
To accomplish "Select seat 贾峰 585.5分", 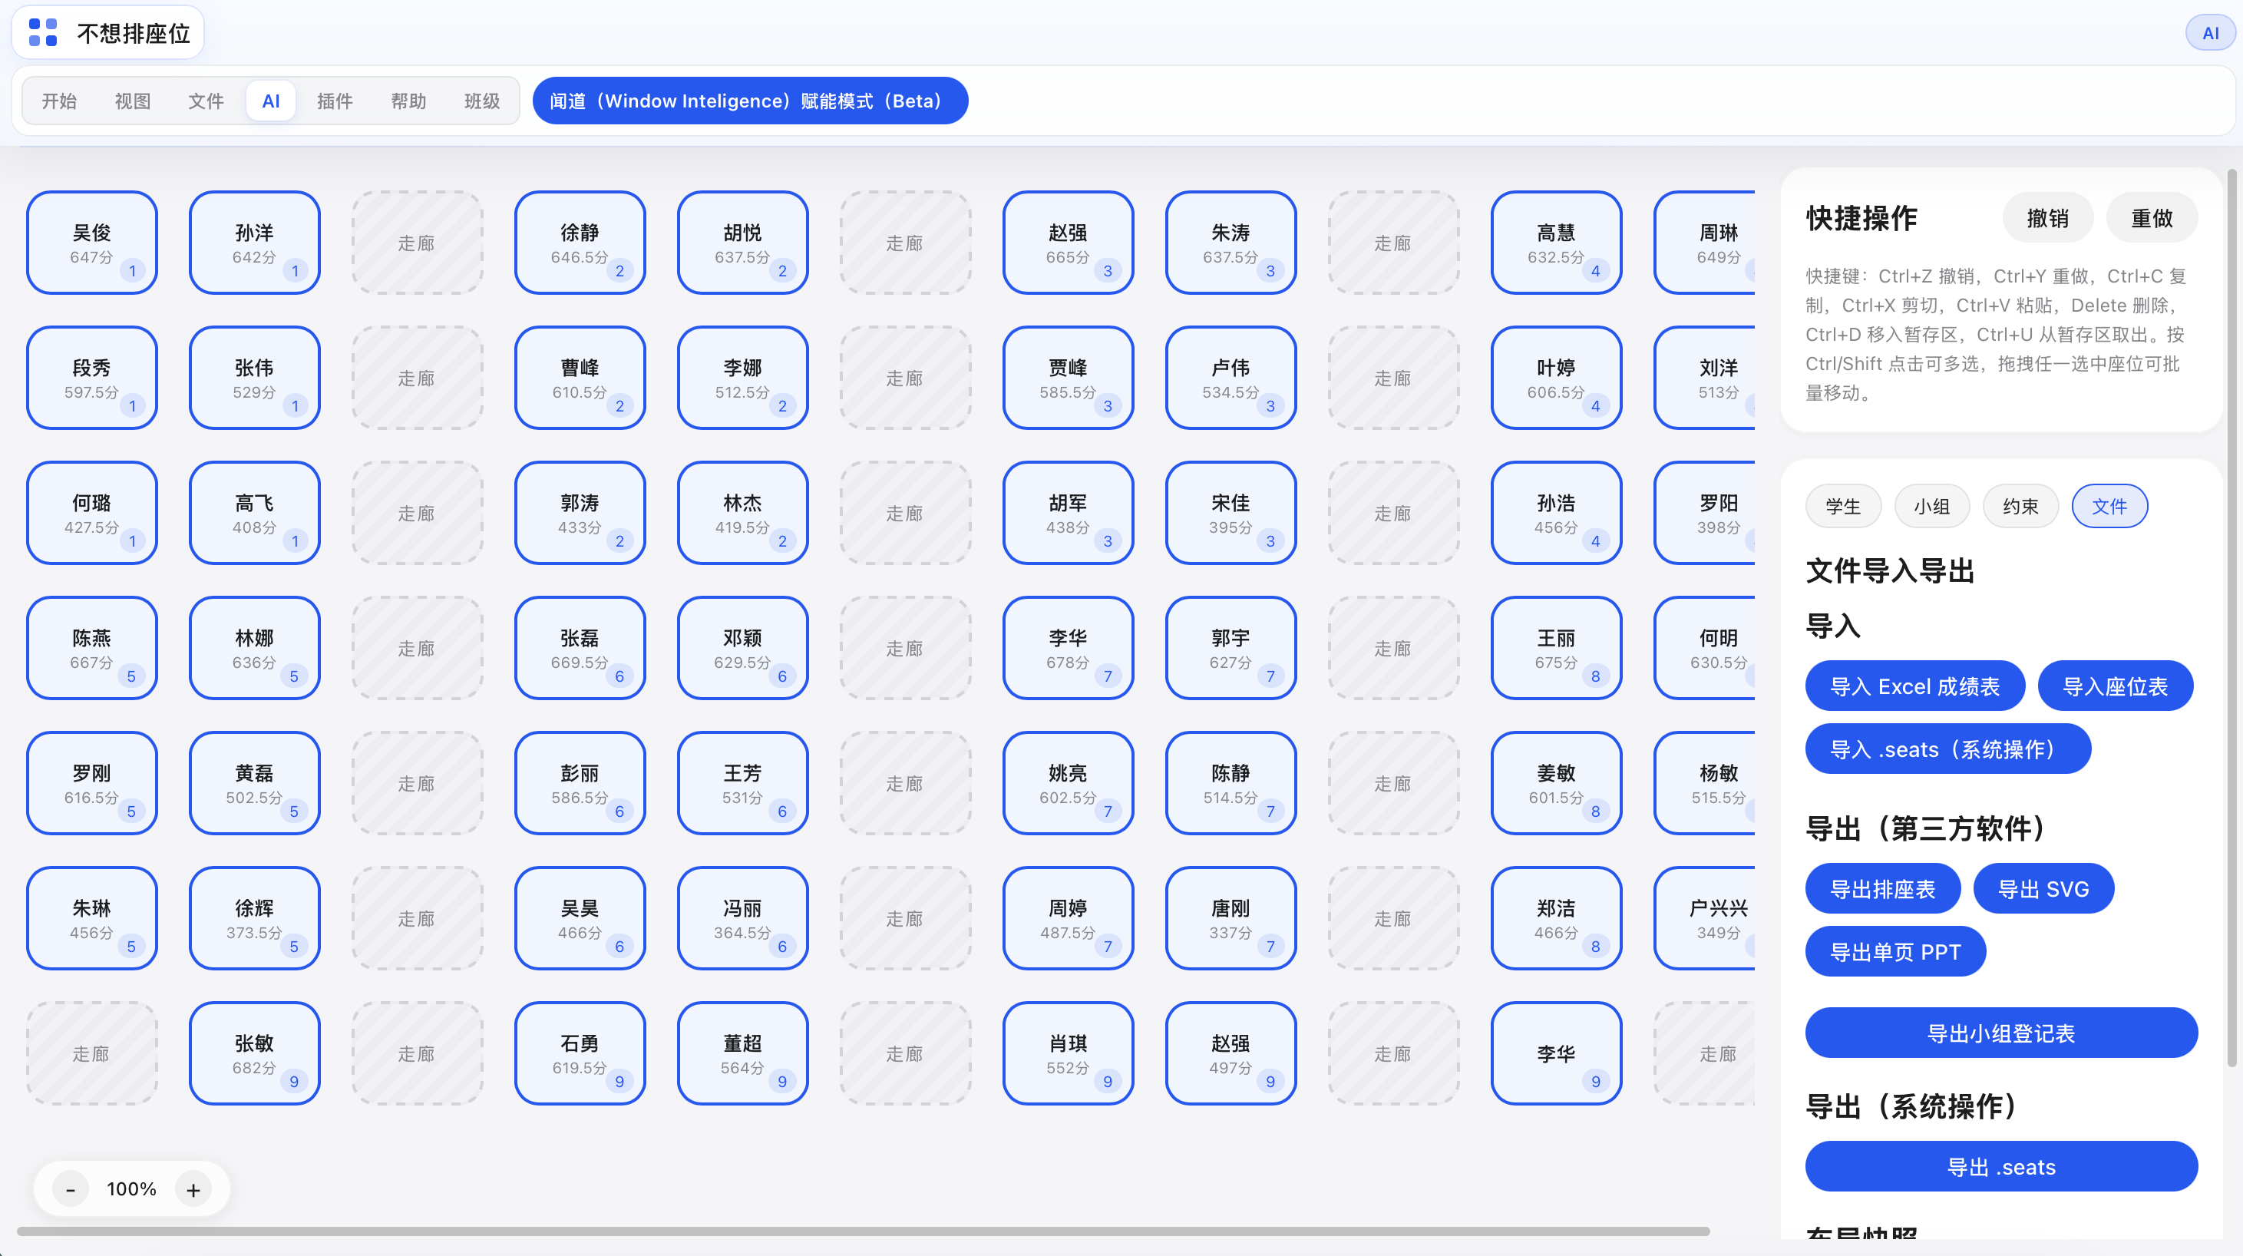I will click(x=1068, y=378).
